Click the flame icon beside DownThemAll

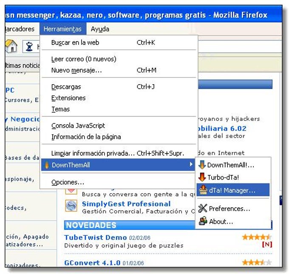tap(47, 165)
